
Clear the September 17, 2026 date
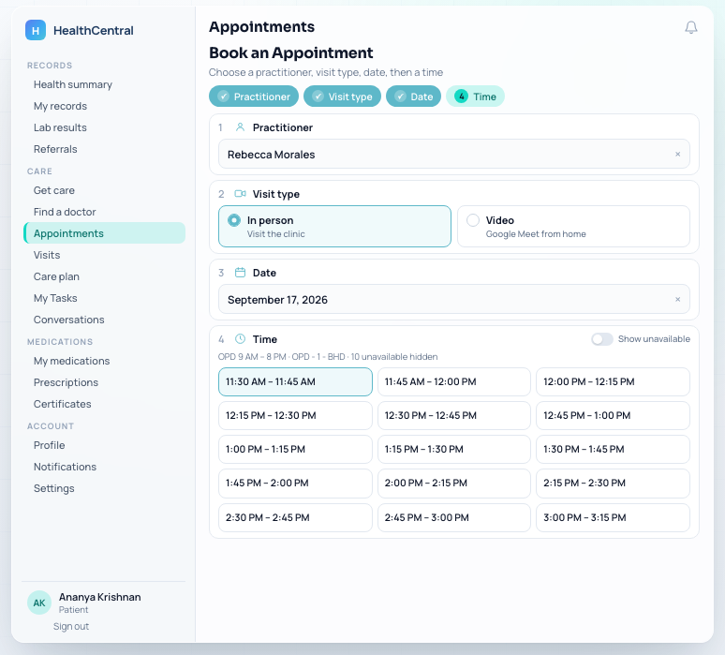[677, 299]
